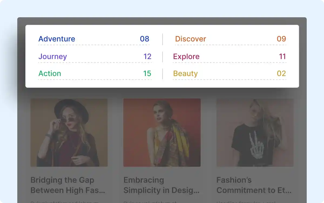Click the 11 count beside Explore
This screenshot has height=203, width=324.
click(x=282, y=57)
